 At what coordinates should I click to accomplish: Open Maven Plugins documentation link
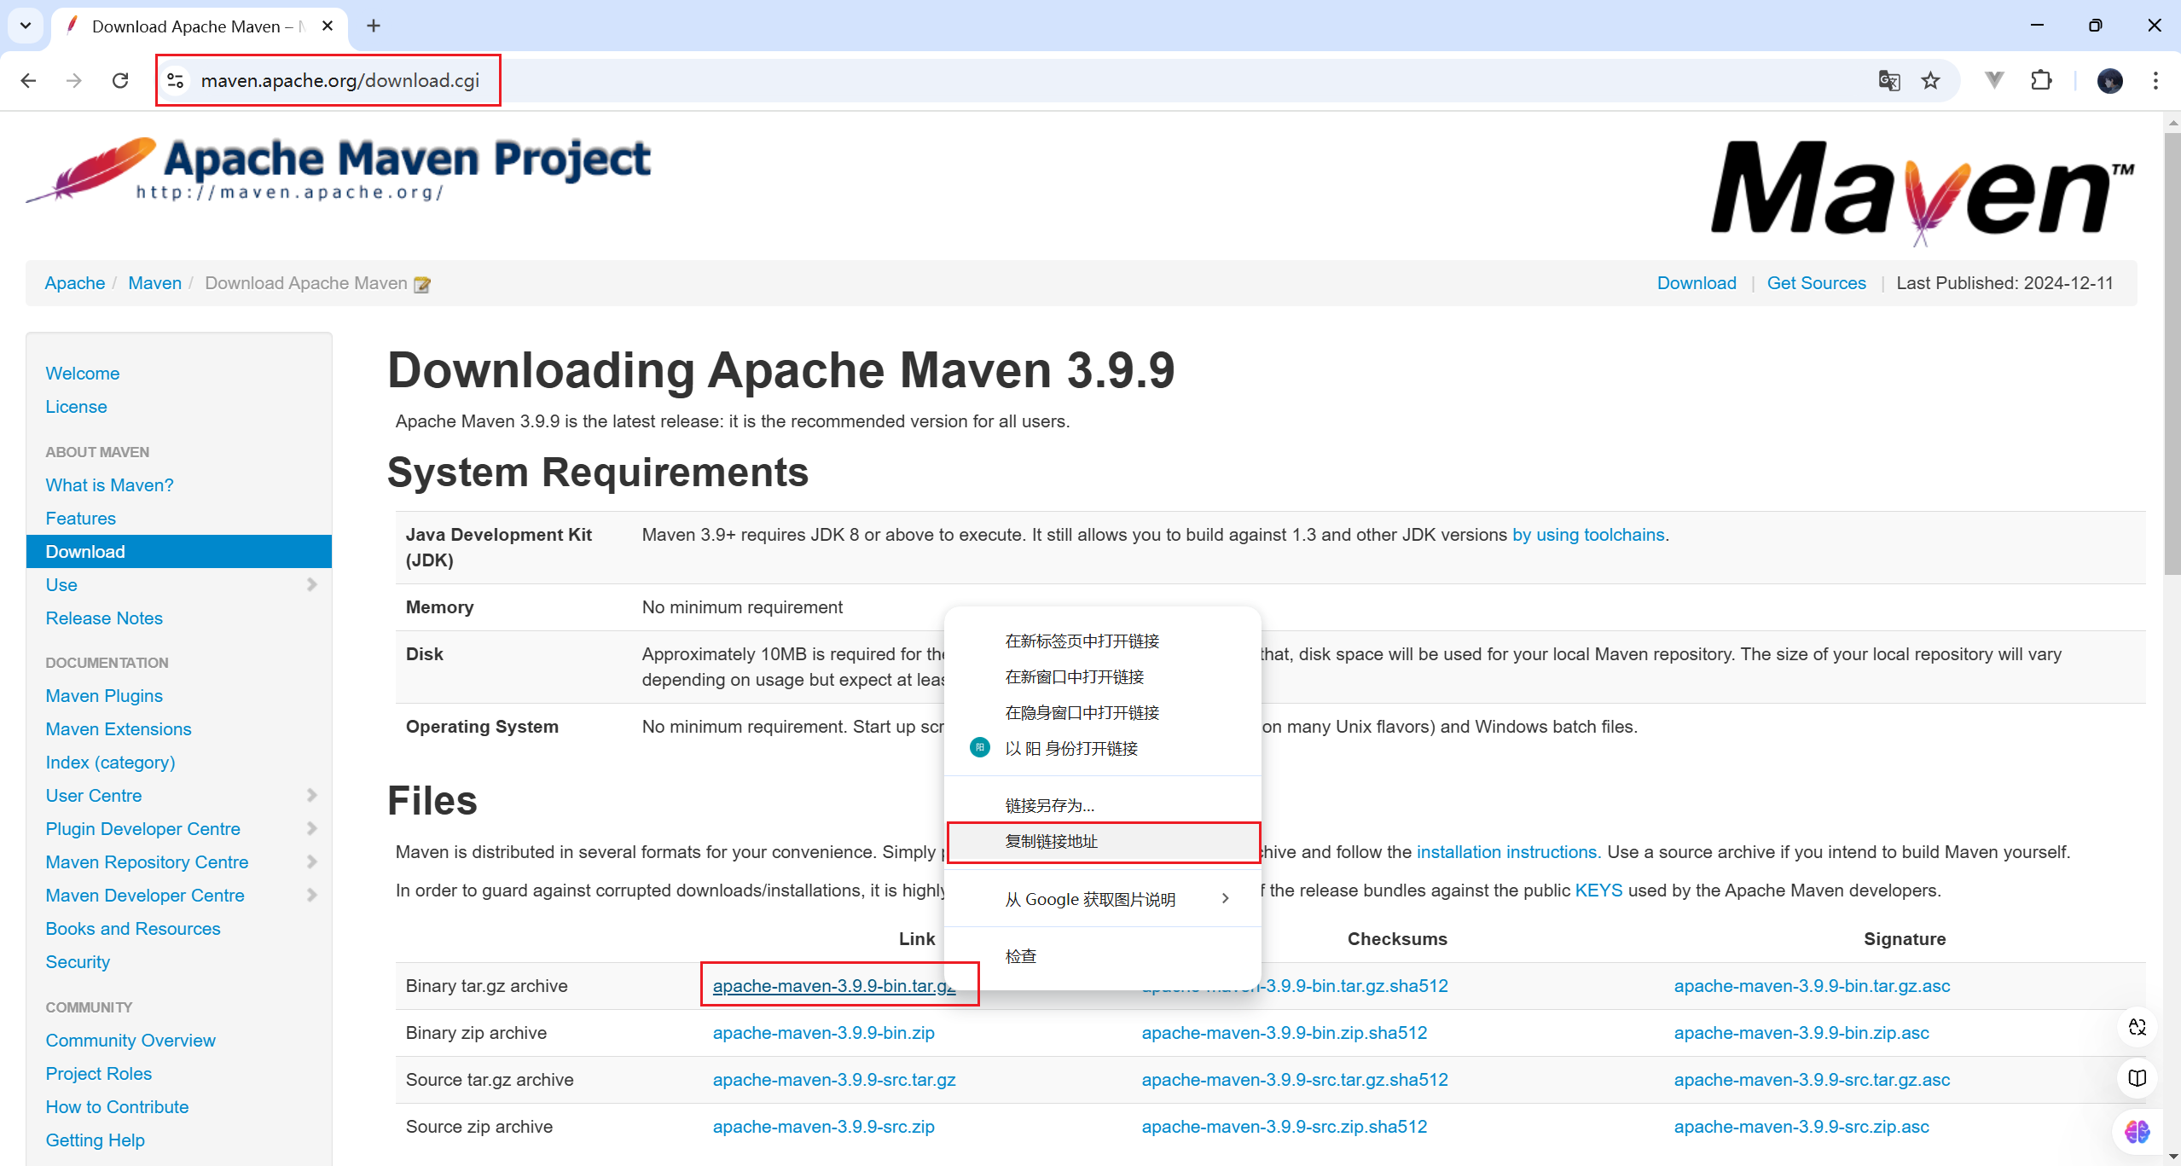104,696
